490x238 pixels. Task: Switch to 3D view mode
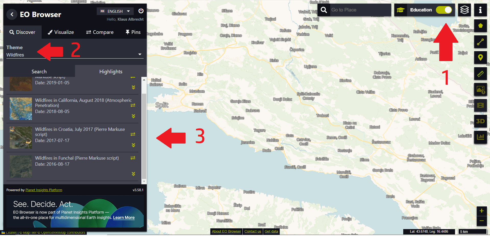click(480, 121)
